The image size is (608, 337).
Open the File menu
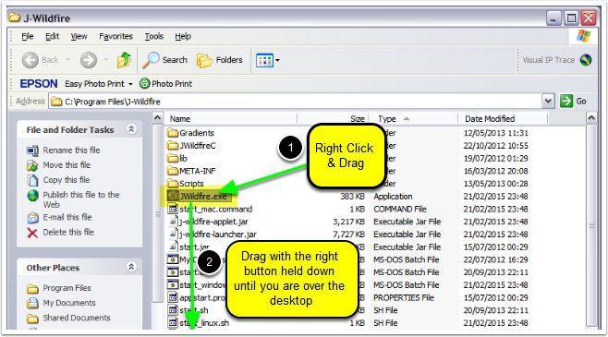click(x=27, y=36)
